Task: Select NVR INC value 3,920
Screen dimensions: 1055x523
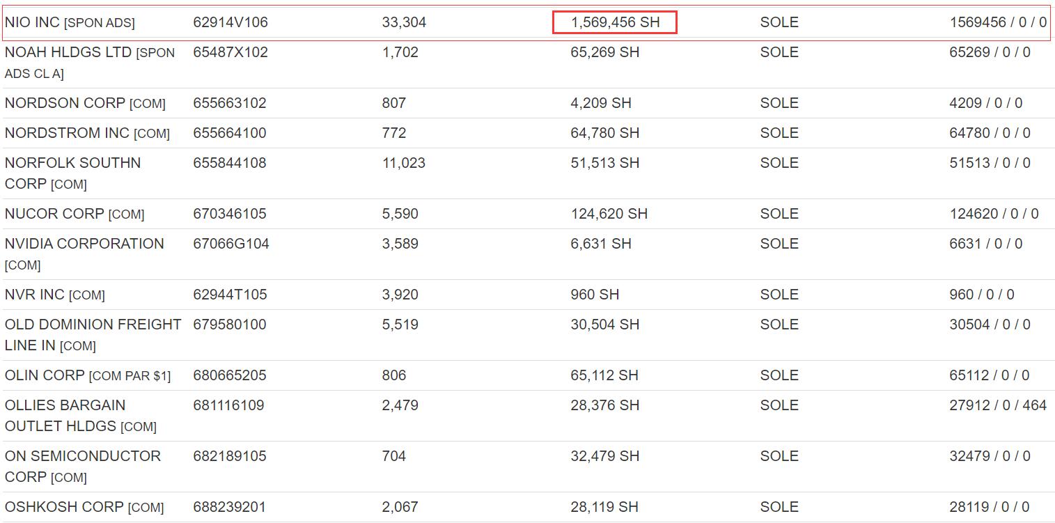Action: click(400, 295)
